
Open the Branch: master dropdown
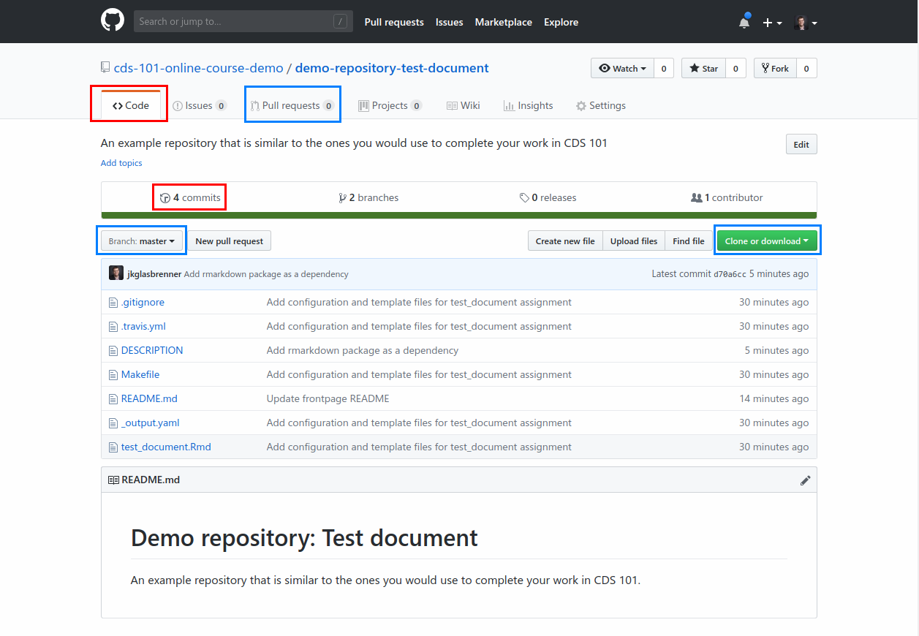click(x=142, y=241)
